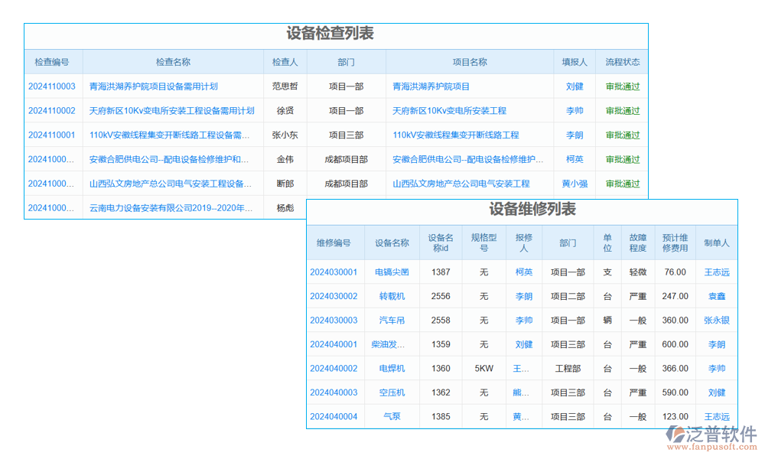Open repair record 2024030001
Image resolution: width=765 pixels, height=459 pixels.
tap(334, 272)
